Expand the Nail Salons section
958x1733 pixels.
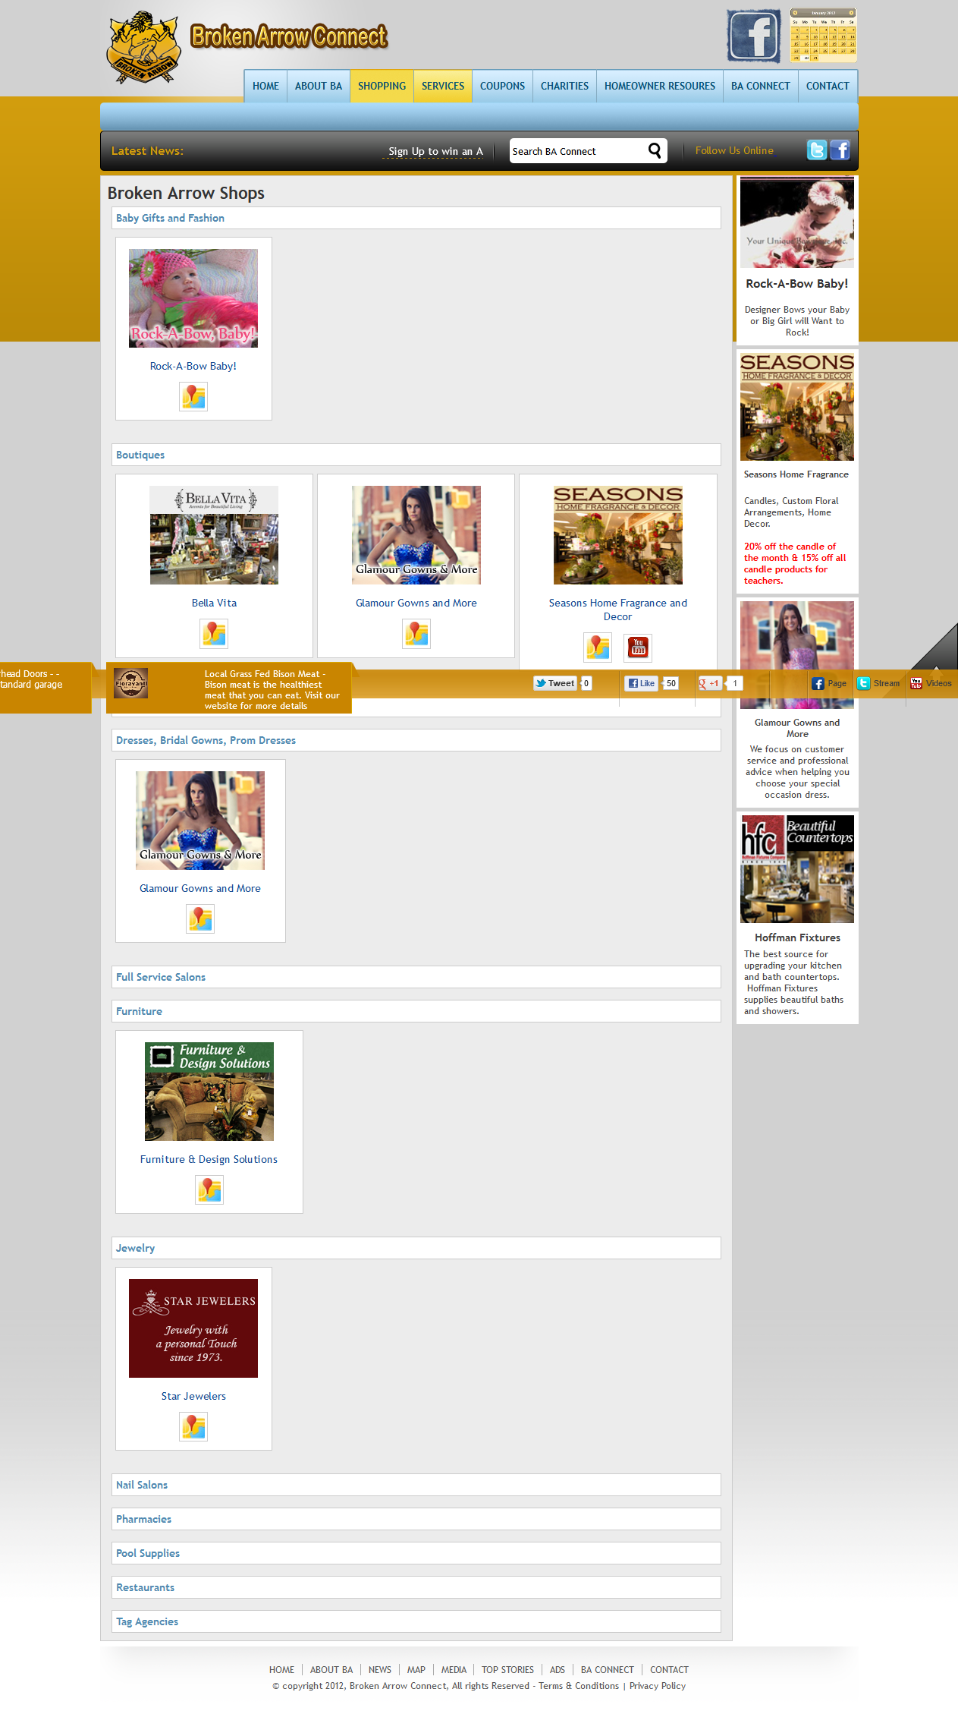tap(416, 1485)
